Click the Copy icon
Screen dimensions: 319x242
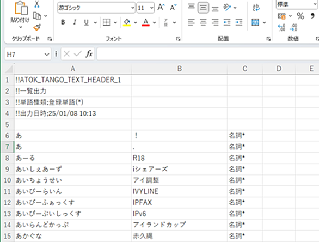coord(37,16)
